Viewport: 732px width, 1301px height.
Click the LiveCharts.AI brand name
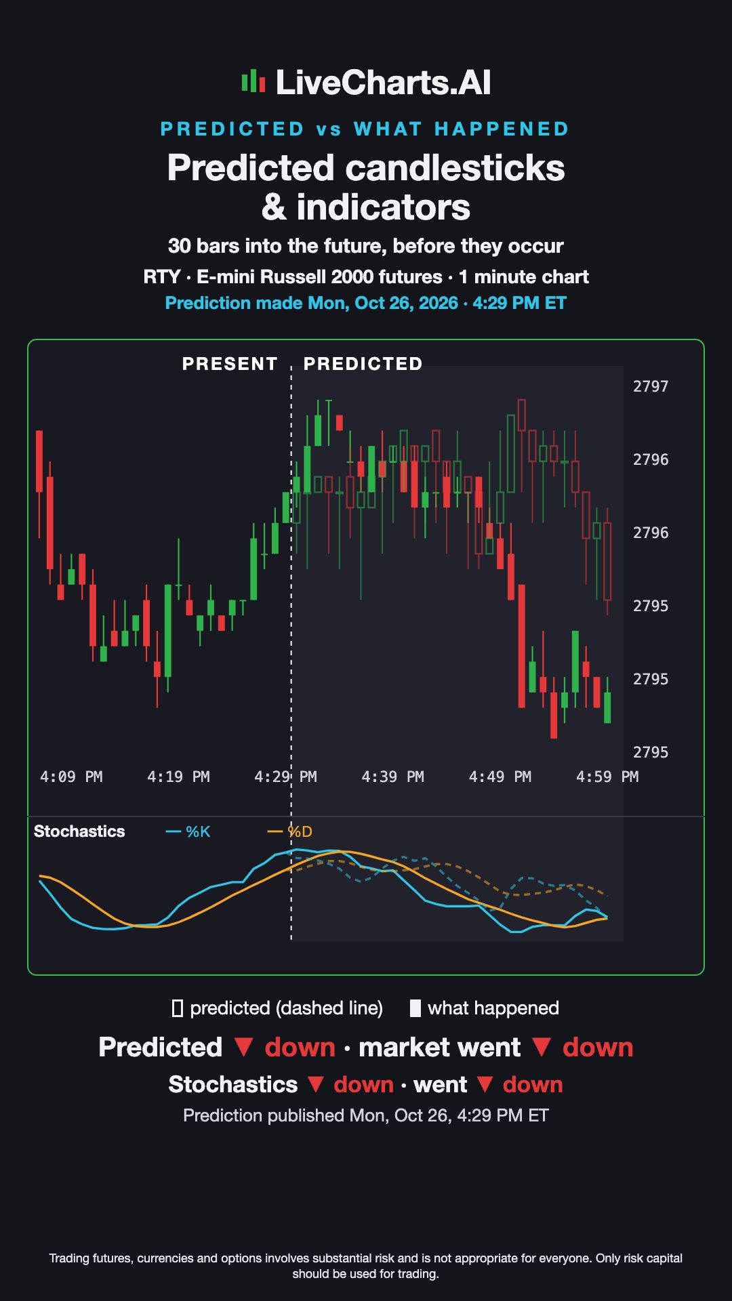pyautogui.click(x=383, y=83)
